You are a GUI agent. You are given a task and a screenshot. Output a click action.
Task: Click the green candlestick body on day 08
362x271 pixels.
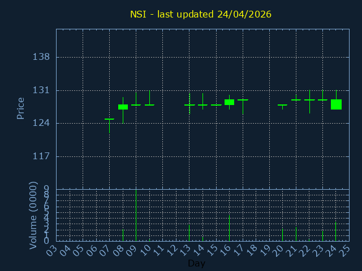[x=123, y=107]
